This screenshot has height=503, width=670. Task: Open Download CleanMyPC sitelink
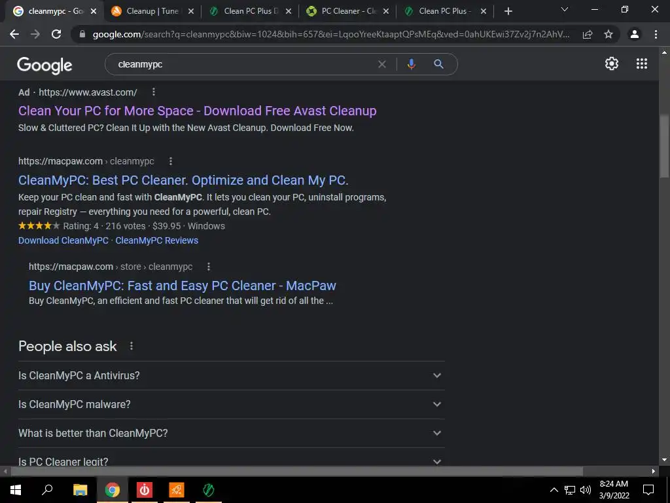point(63,240)
